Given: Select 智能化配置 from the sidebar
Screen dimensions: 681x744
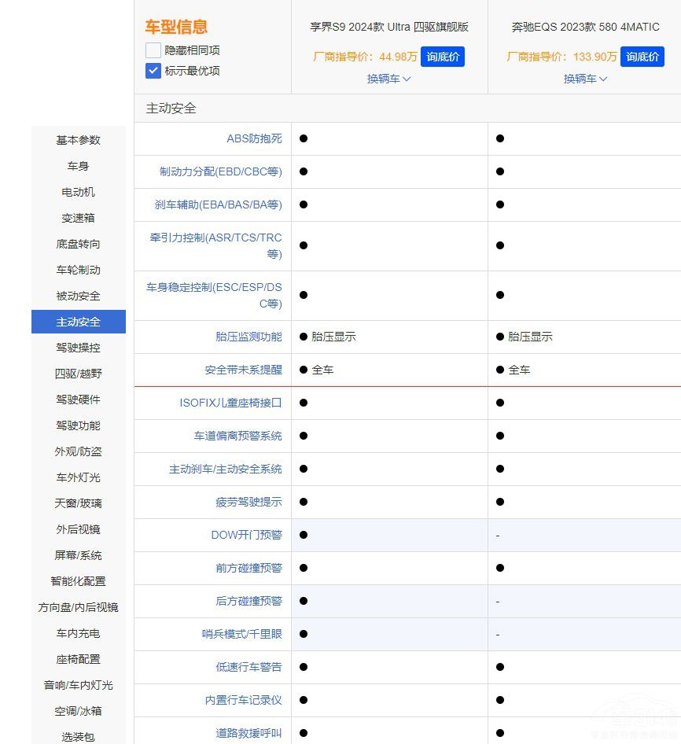Looking at the screenshot, I should tap(76, 581).
